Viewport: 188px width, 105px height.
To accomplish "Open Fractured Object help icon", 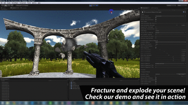I will [184, 12].
